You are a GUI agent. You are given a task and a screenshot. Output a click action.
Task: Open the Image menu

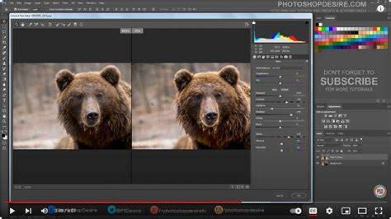(28, 3)
